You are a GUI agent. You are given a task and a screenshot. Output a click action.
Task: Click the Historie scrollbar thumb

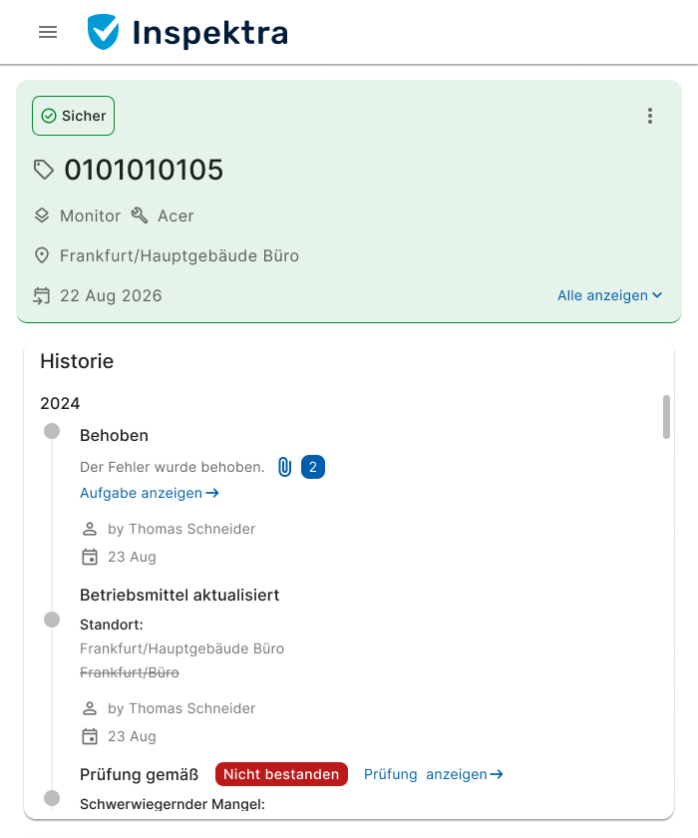point(666,417)
